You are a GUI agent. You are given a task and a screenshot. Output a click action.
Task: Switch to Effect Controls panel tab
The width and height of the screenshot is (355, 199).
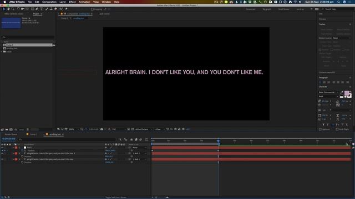[x=14, y=14]
